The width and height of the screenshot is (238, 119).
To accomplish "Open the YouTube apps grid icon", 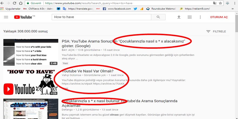I will coord(190,17).
